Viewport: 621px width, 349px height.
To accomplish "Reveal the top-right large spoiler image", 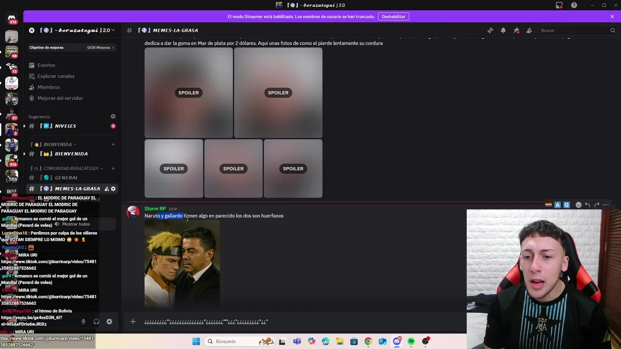I will 278,93.
